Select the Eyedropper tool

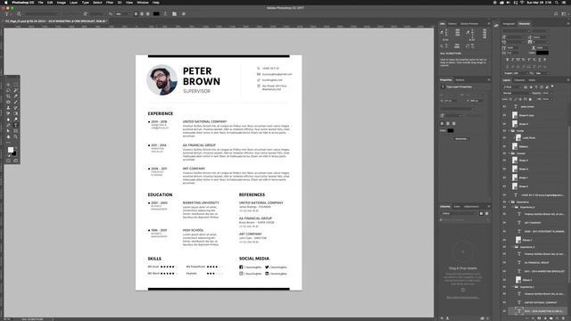(x=16, y=96)
